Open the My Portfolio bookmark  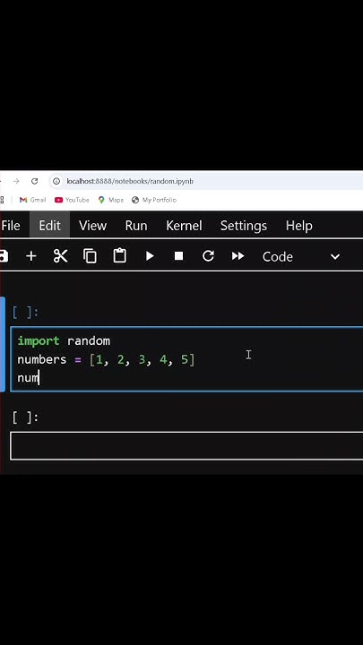(154, 200)
